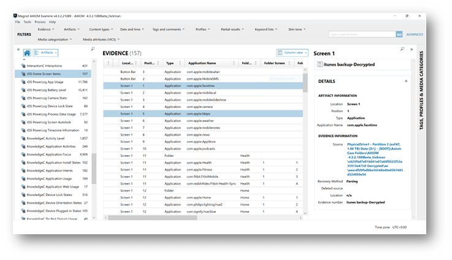Open the Process menu
Screen dimensions: 452x260
point(40,22)
